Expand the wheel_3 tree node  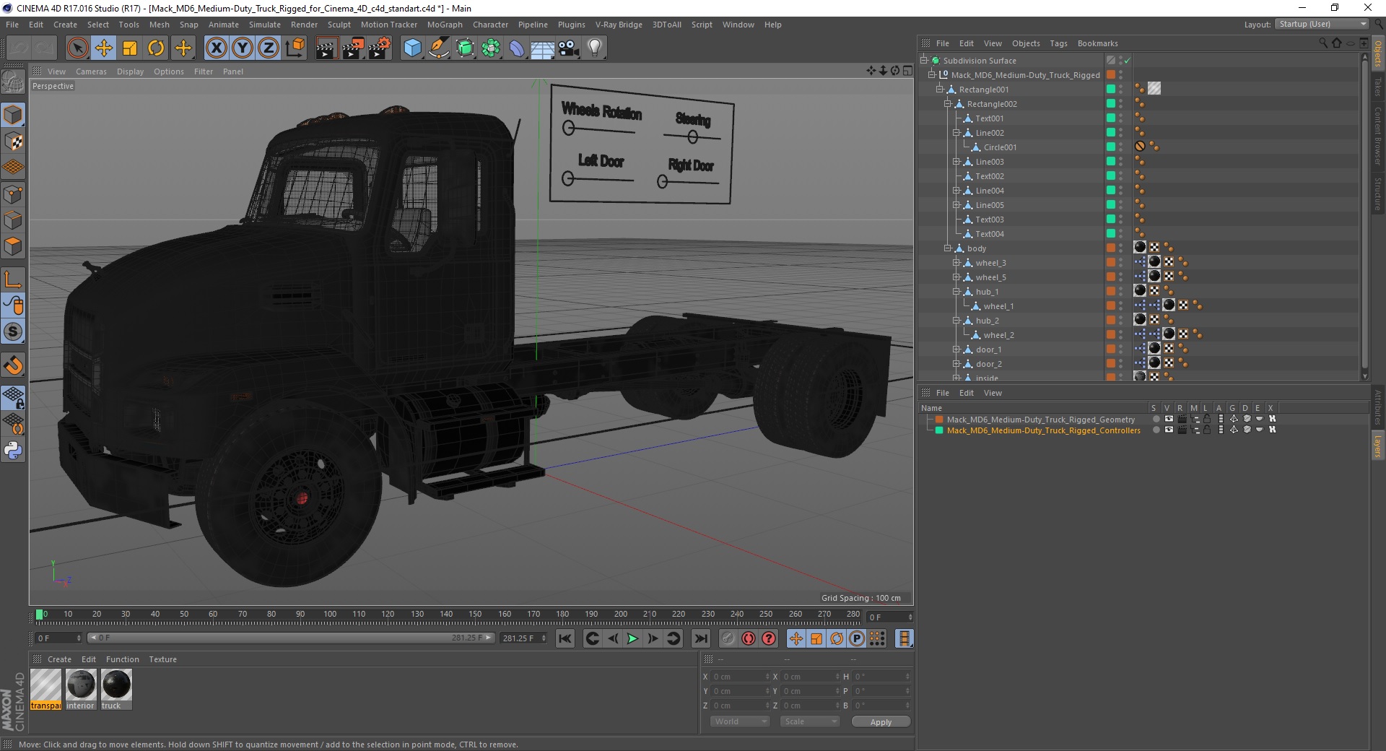pos(956,263)
